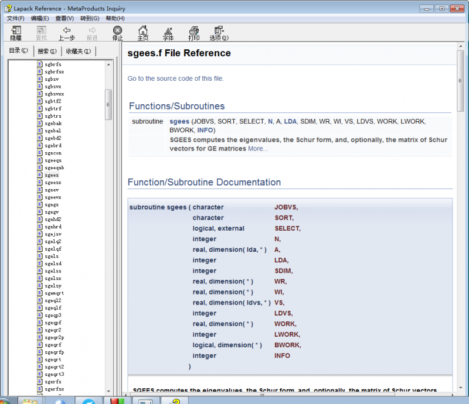469x404 pixels.
Task: Click the tree panel scroll-up arrow
Action: (x=108, y=63)
